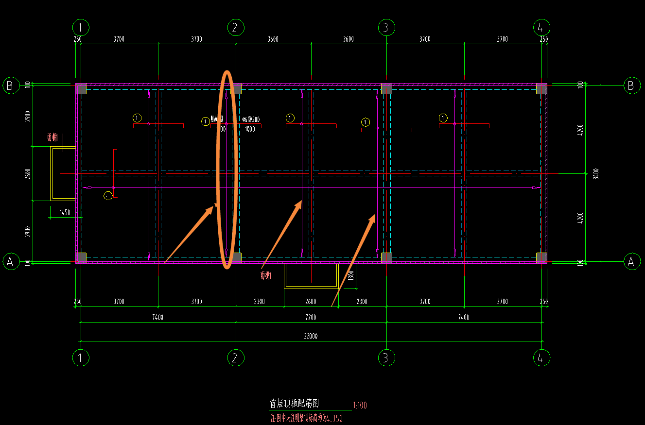Select the left-side 雨棚 canopy label

pos(52,137)
